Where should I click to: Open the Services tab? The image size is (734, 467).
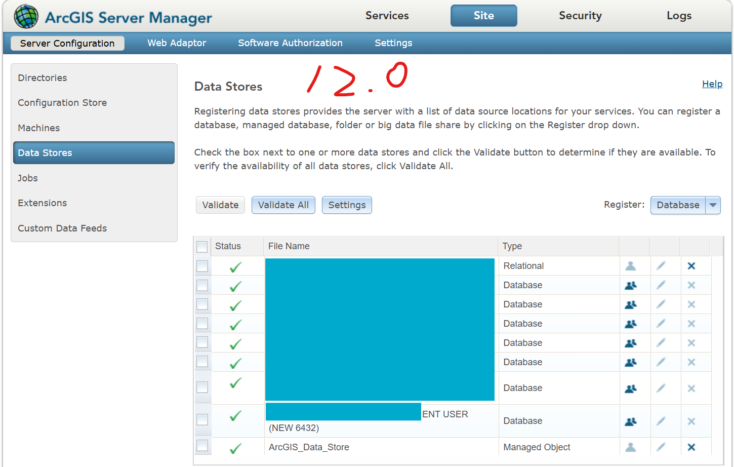click(x=387, y=16)
